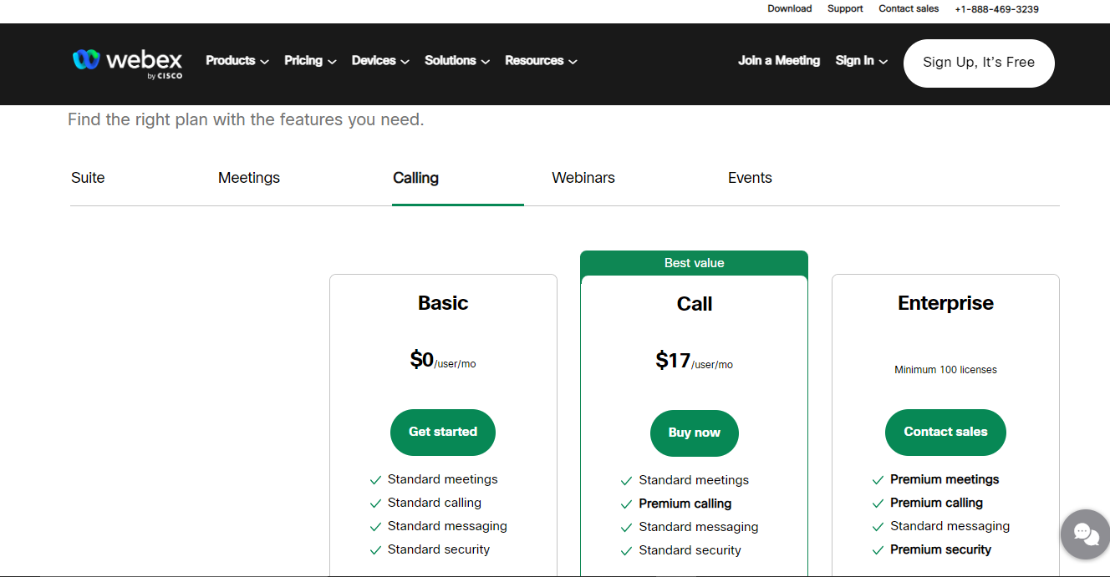1110x577 pixels.
Task: Click Contact sales on Enterprise plan
Action: (945, 432)
